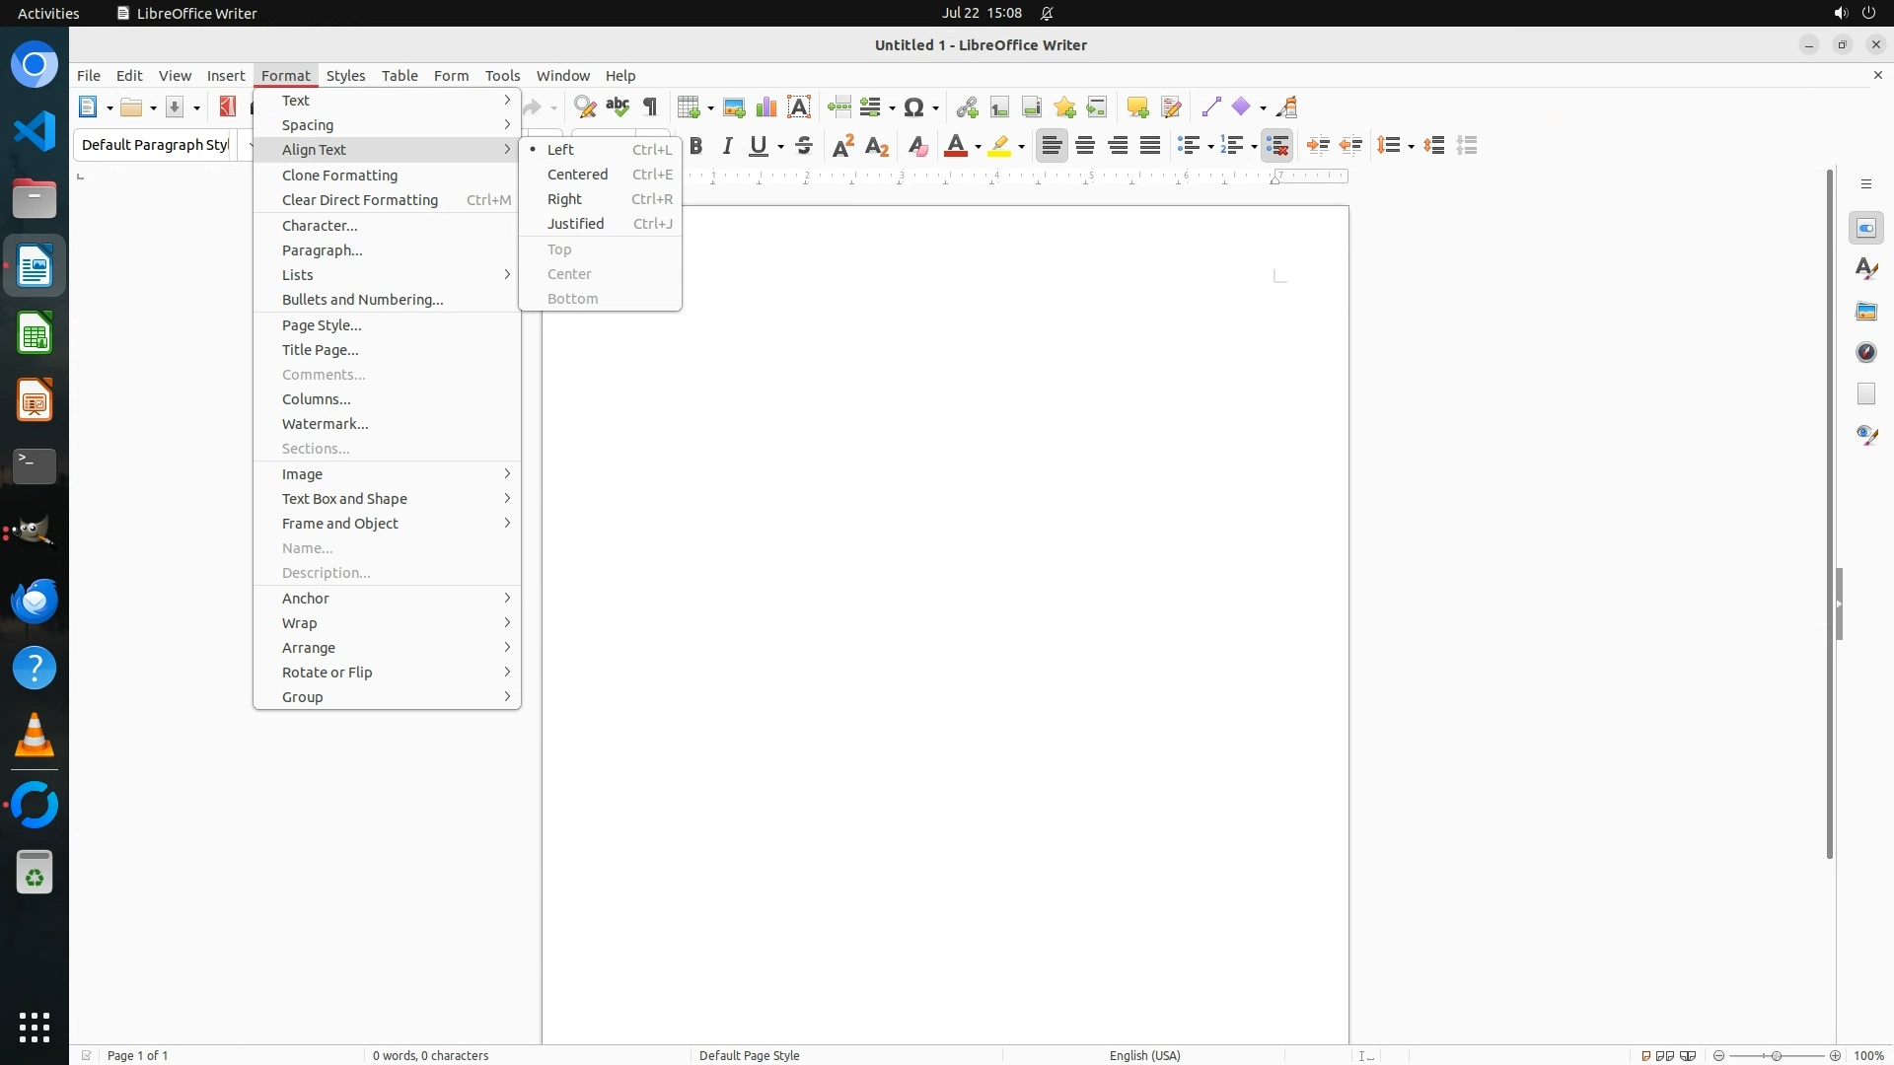The height and width of the screenshot is (1065, 1894).
Task: Click the Default Paragraph Style field
Action: (155, 145)
